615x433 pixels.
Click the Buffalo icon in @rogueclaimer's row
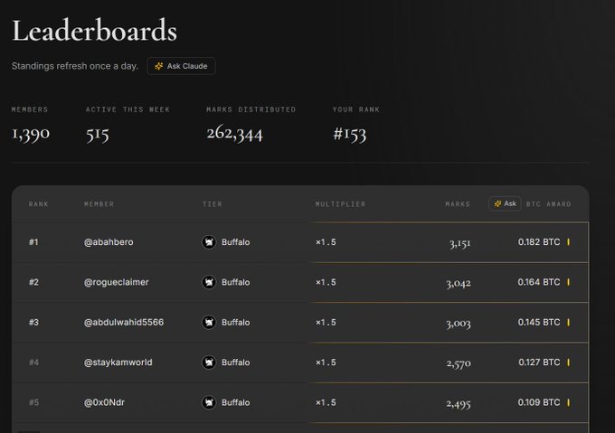(209, 282)
